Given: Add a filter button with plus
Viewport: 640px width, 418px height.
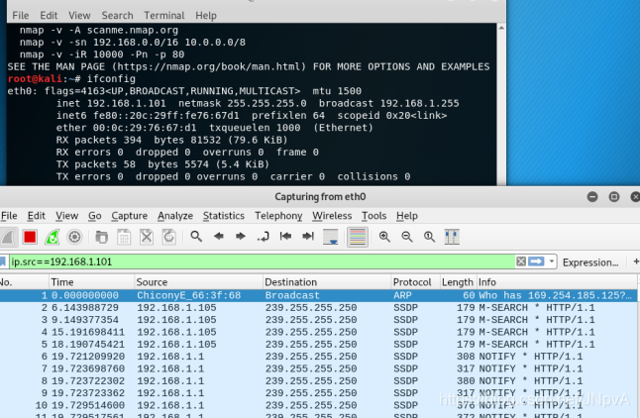Looking at the screenshot, I should pyautogui.click(x=636, y=261).
